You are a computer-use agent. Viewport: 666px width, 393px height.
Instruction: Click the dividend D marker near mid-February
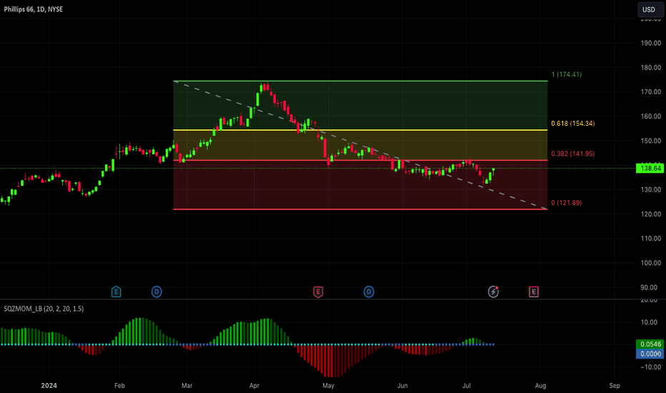coord(156,292)
